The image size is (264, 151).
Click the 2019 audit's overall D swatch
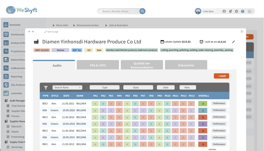(x=203, y=117)
